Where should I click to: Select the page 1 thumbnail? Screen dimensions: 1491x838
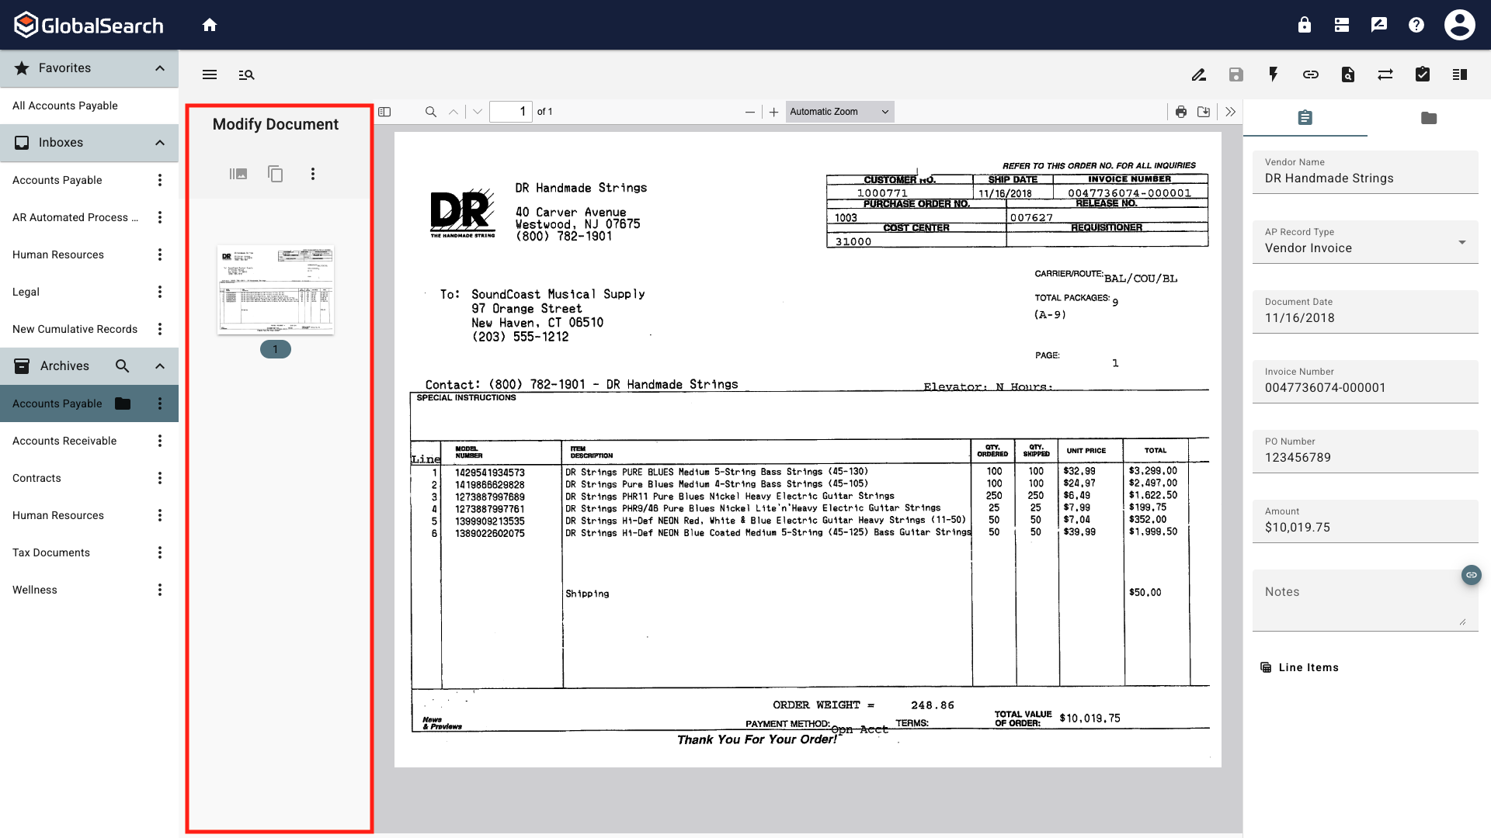(x=276, y=289)
